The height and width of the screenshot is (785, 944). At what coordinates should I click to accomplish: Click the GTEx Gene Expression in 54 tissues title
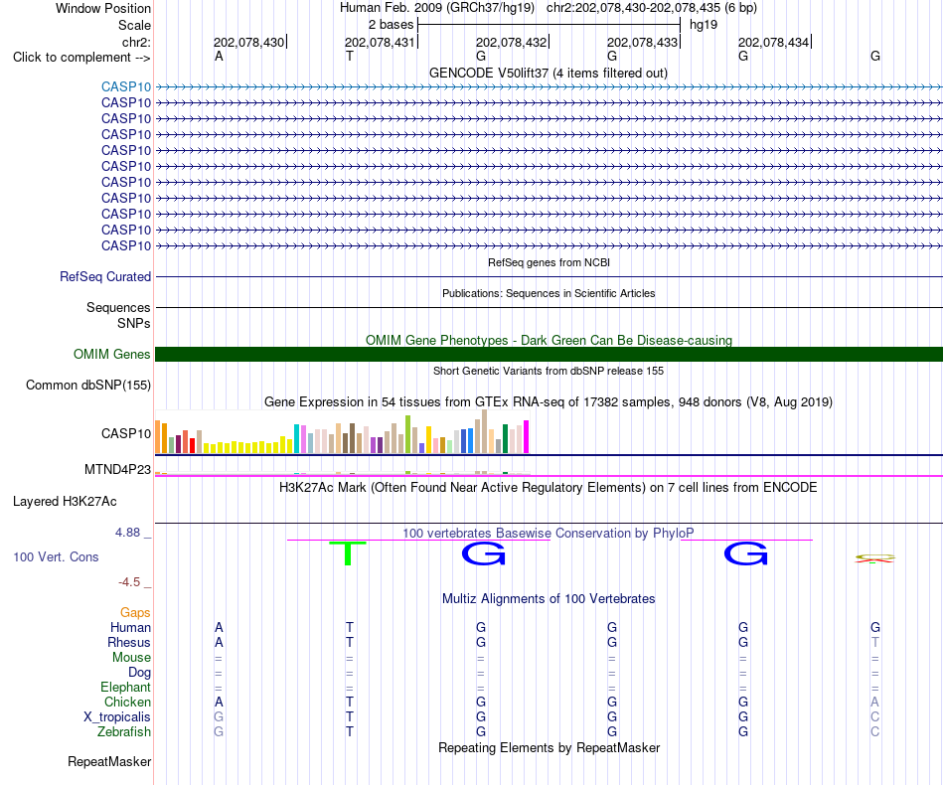click(x=549, y=401)
